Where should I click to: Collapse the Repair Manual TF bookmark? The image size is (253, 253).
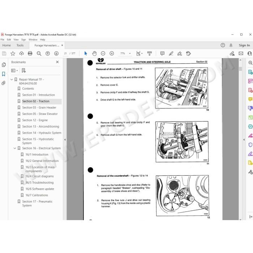pos(12,80)
